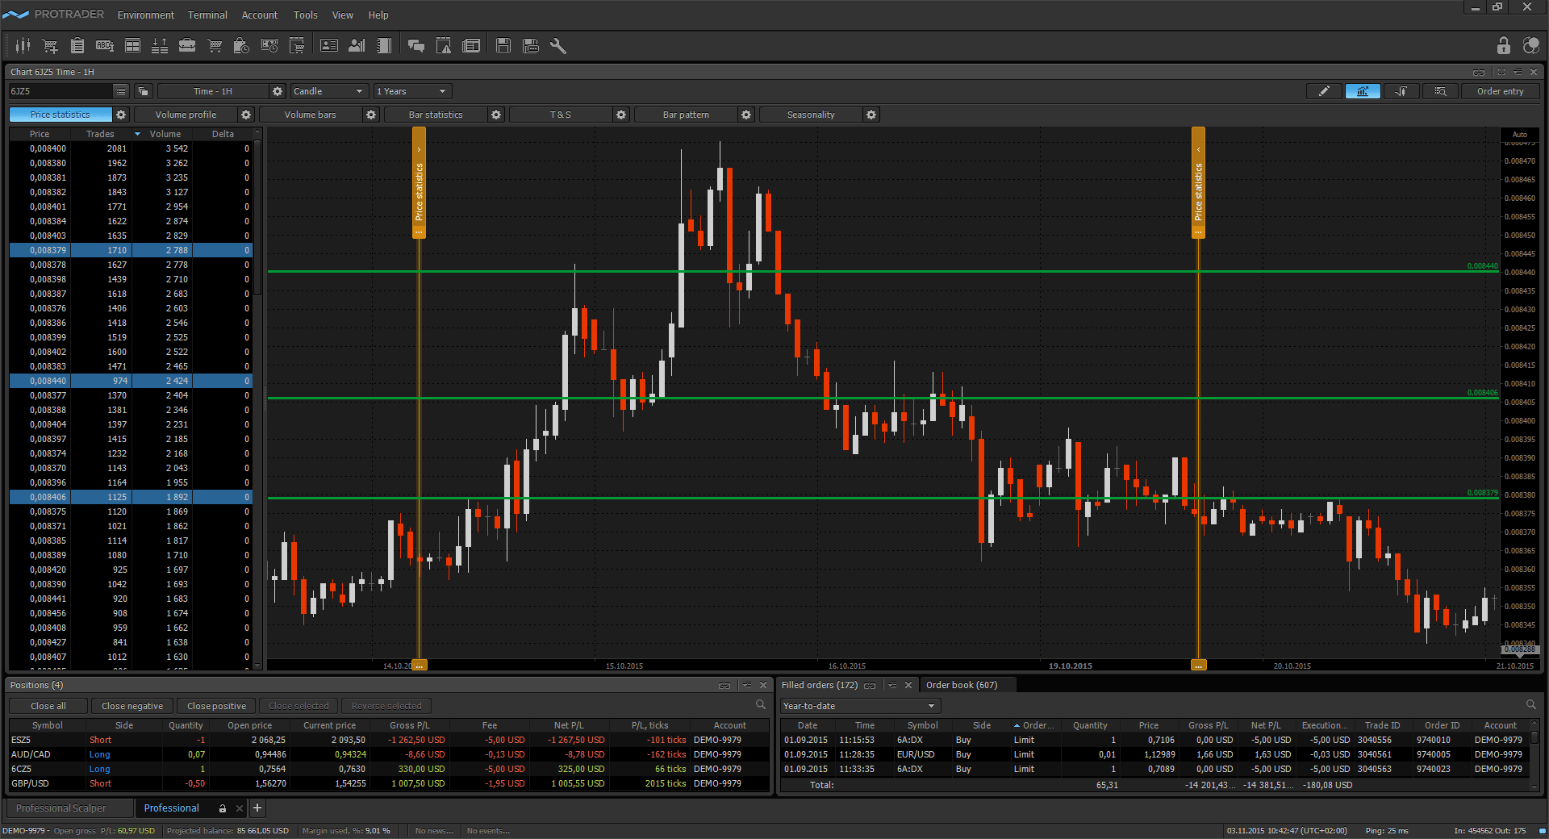The image size is (1549, 839).
Task: Open a new chart panel from toolbar
Action: 23,46
